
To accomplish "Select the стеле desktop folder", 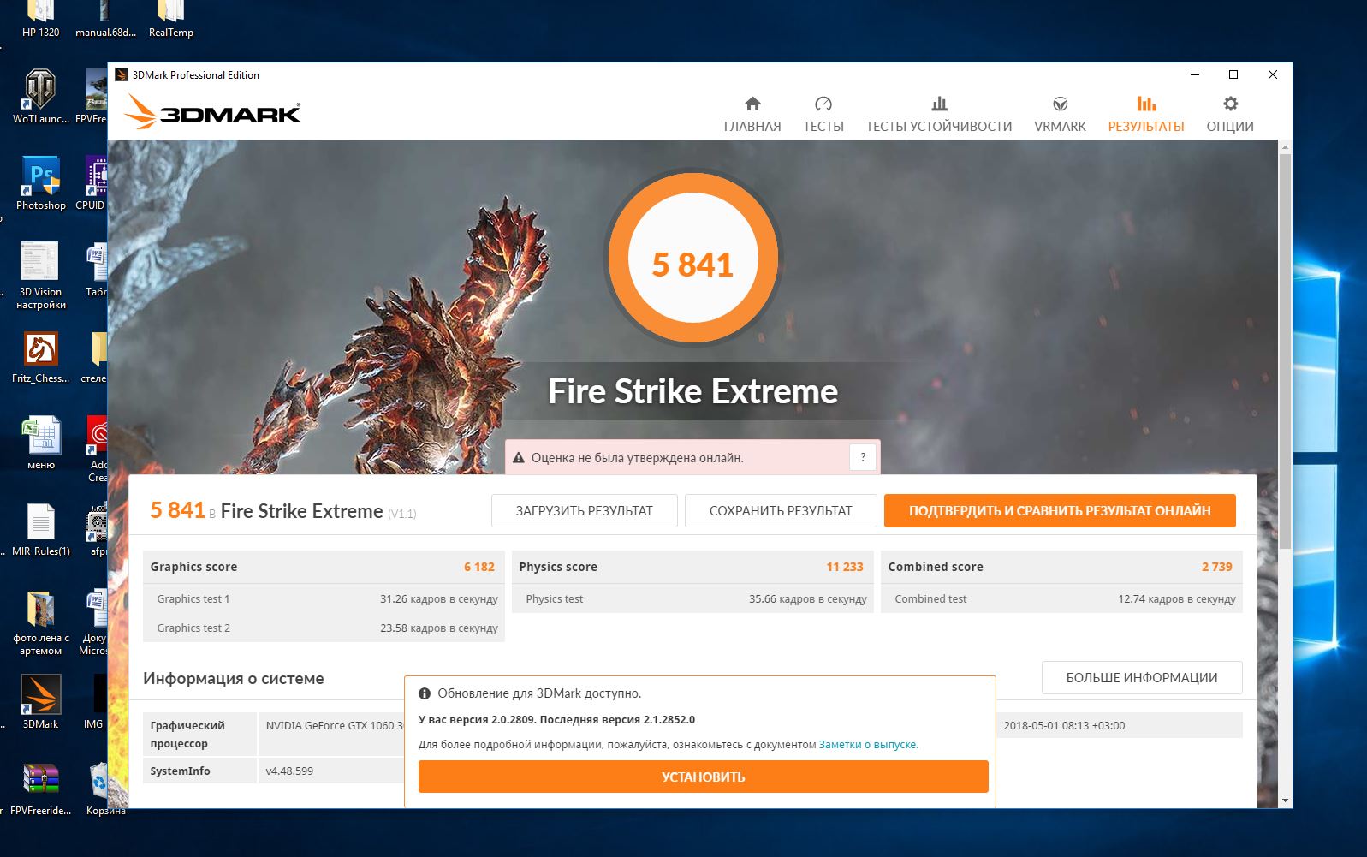I will click(x=95, y=357).
